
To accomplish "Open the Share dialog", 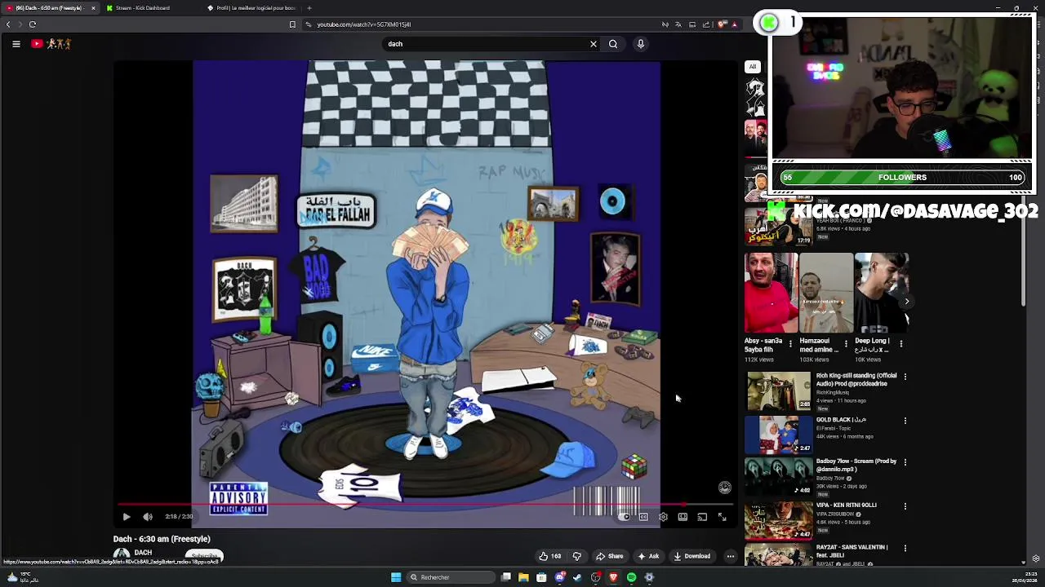I will 609,556.
